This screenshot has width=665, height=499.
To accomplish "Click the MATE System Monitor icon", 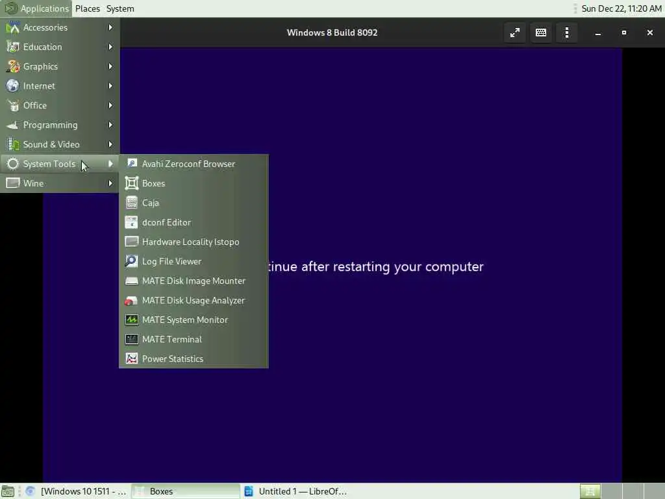I will 131,320.
